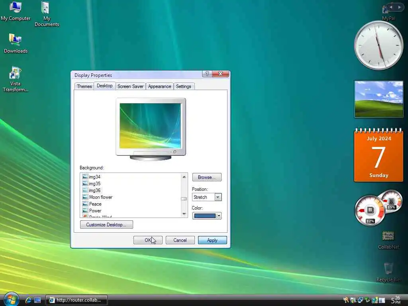Click the green safely-remove tray icon

367,300
